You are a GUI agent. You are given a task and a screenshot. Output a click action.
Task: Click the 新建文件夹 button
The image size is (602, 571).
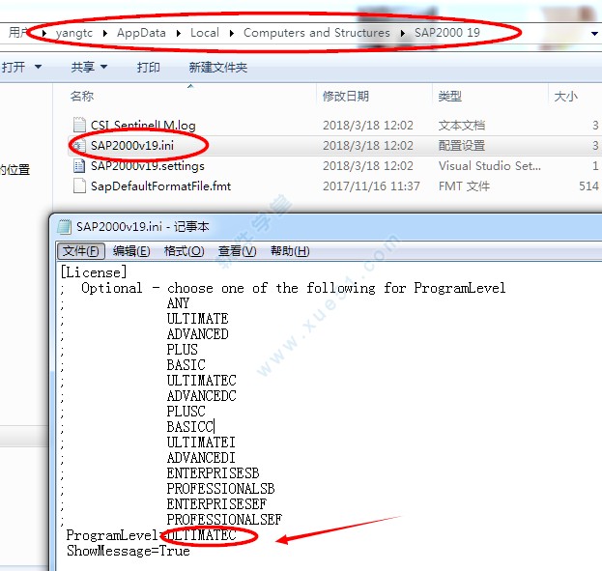click(x=217, y=68)
